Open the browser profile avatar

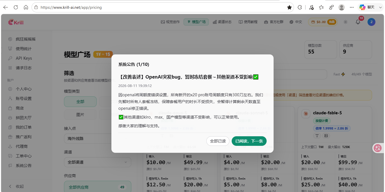[x=342, y=7]
